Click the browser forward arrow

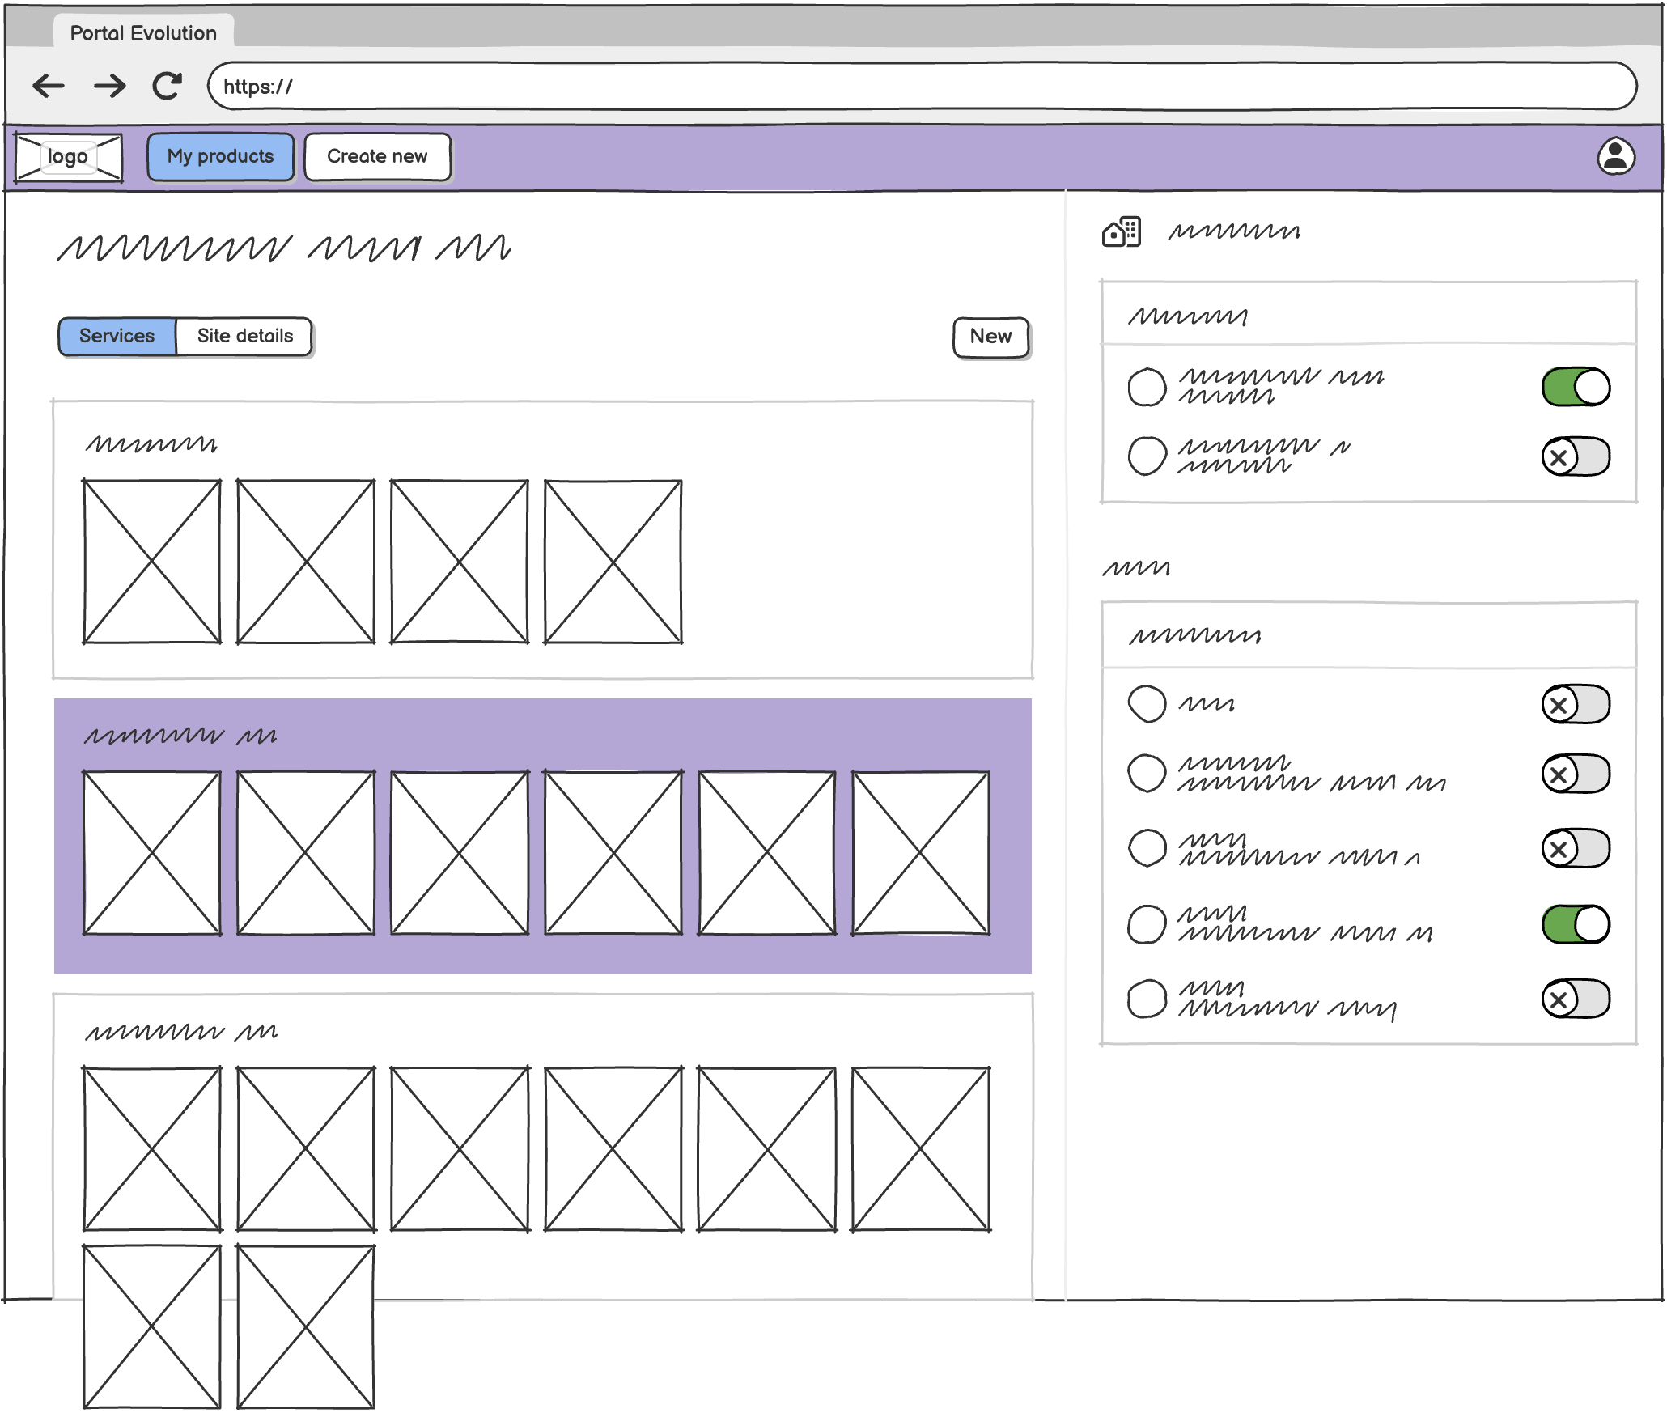109,86
